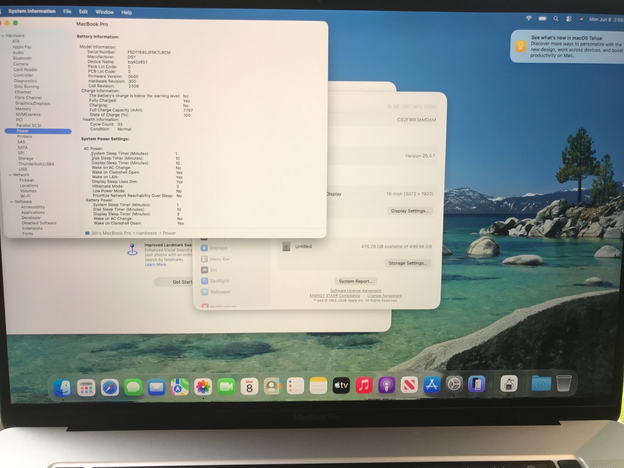624x468 pixels.
Task: Open Menu Bar in the System Settings sidebar
Action: click(x=215, y=259)
